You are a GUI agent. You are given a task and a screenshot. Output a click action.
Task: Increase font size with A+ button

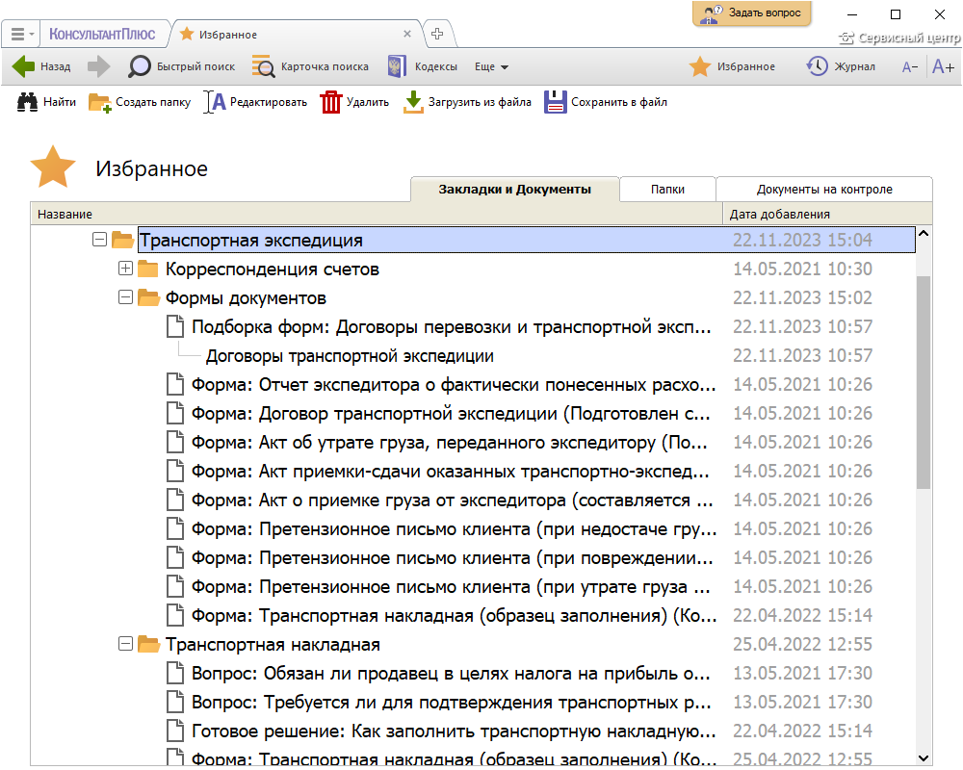943,66
